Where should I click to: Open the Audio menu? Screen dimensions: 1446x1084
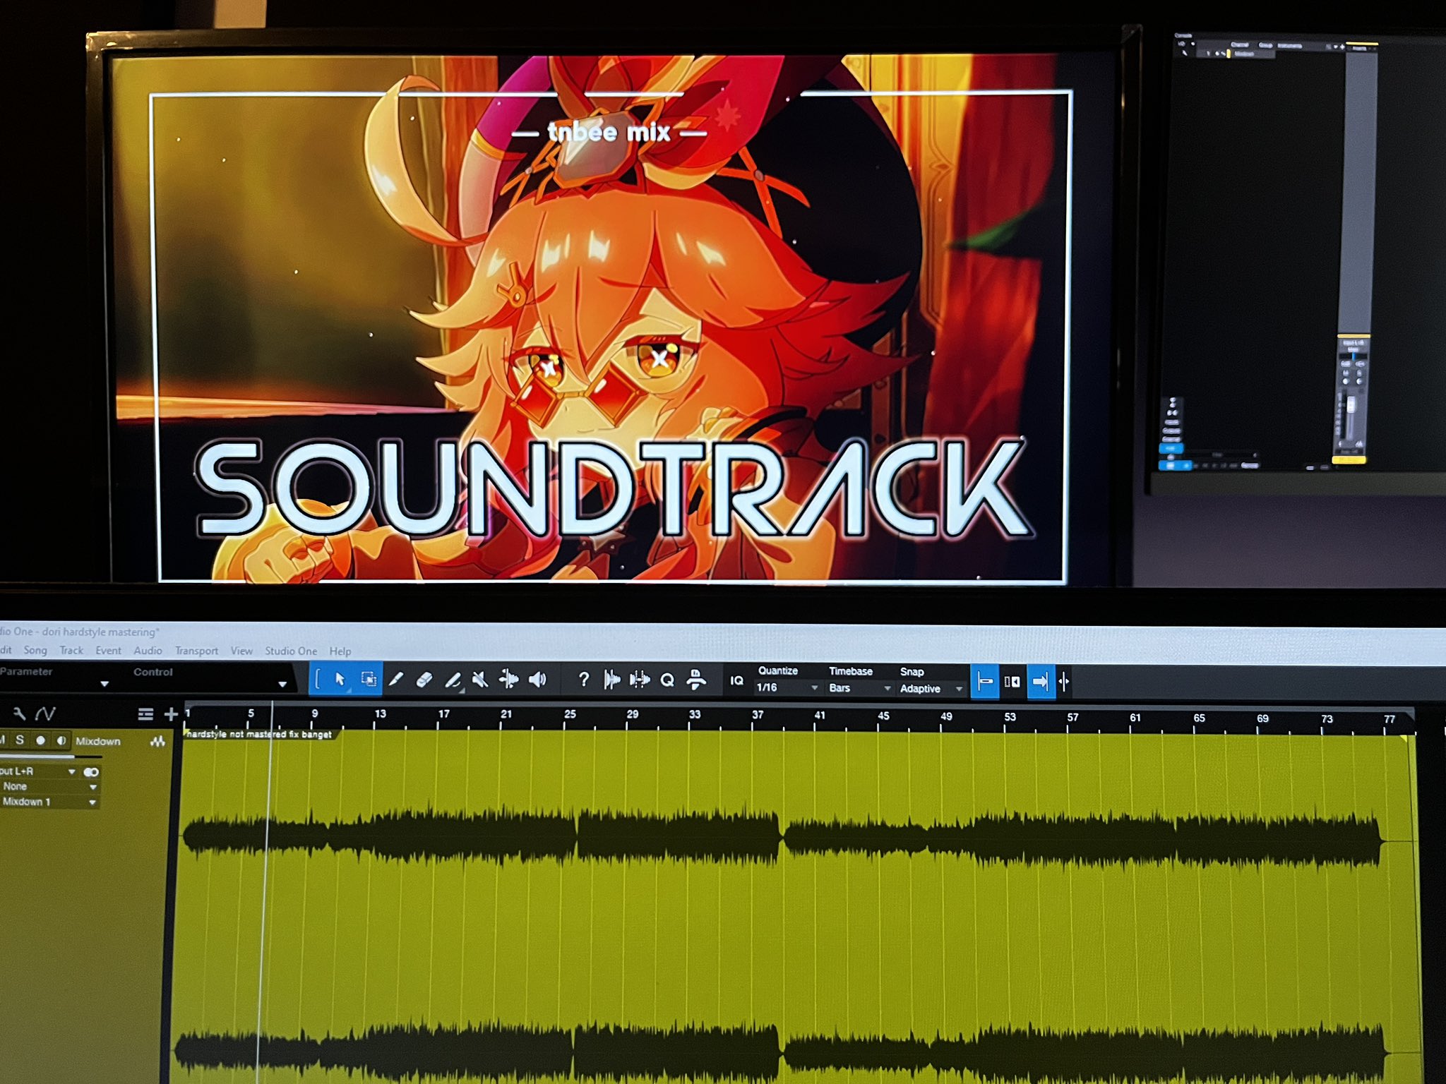(x=148, y=651)
